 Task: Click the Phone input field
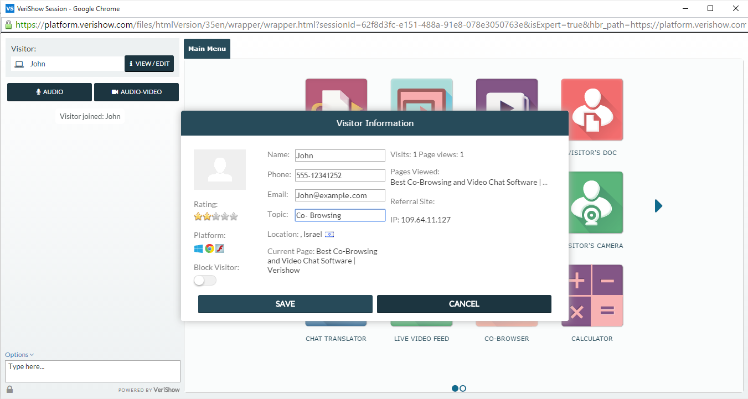click(340, 175)
